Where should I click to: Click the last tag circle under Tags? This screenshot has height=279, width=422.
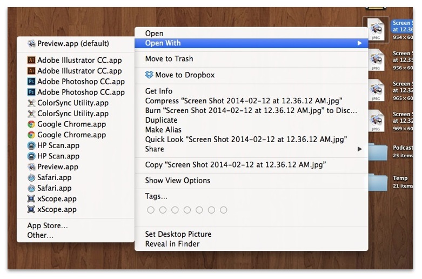223,210
